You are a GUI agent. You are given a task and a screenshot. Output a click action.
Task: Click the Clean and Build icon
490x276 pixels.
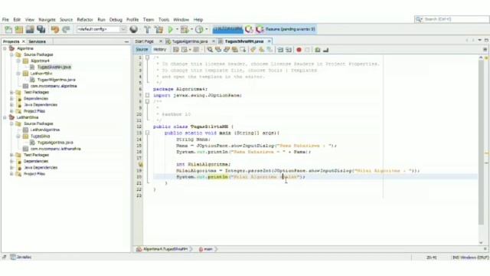coord(158,29)
